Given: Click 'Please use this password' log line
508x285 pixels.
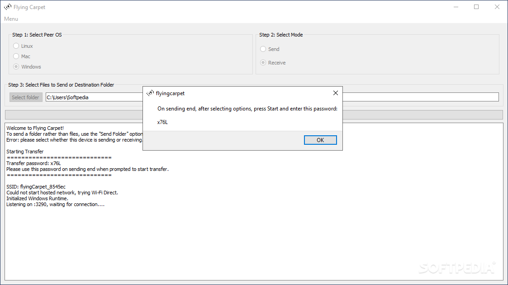Looking at the screenshot, I should pyautogui.click(x=87, y=169).
